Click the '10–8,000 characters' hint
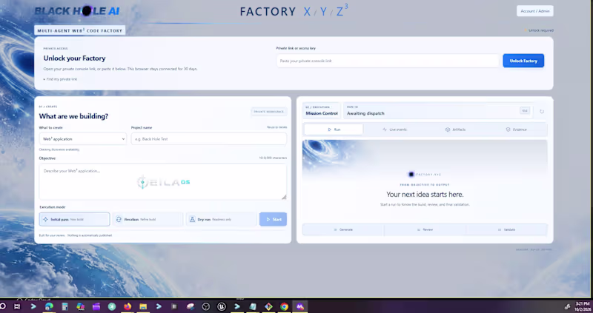 (x=273, y=158)
